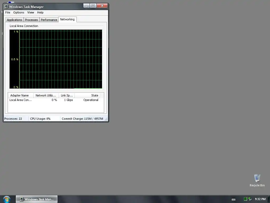The width and height of the screenshot is (270, 203).
Task: Click the green CPU usage tray icon
Action: pos(245,199)
